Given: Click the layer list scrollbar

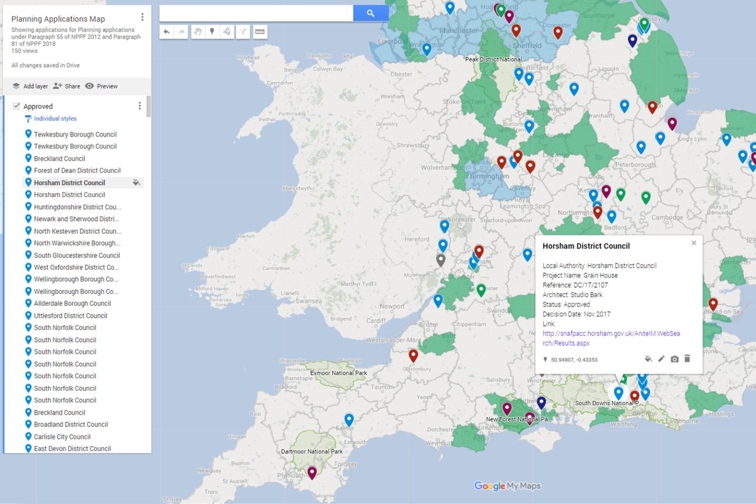Looking at the screenshot, I should 149,106.
